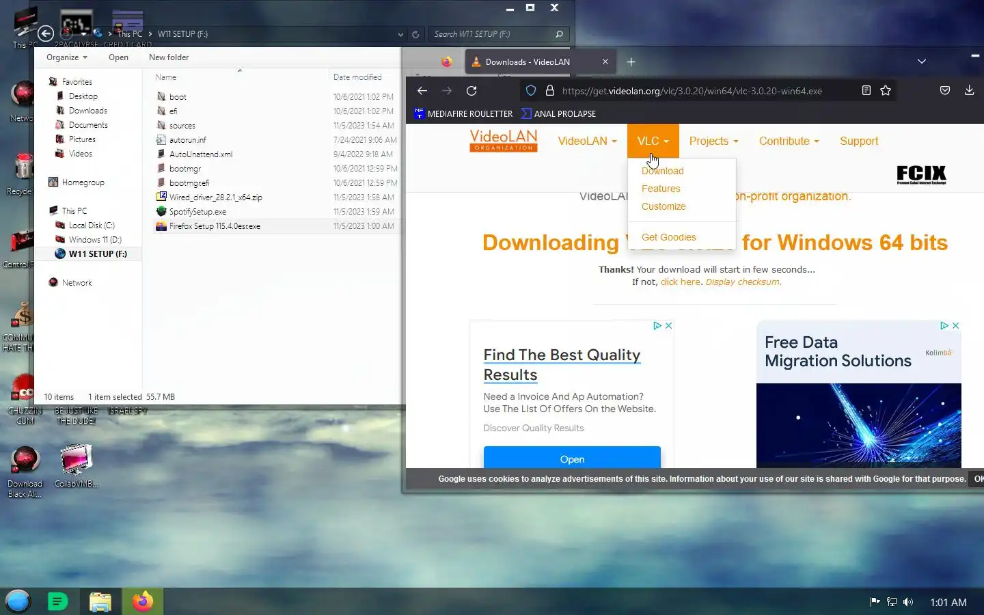This screenshot has height=615, width=984.
Task: Click Firefox forward navigation arrow
Action: pos(447,91)
